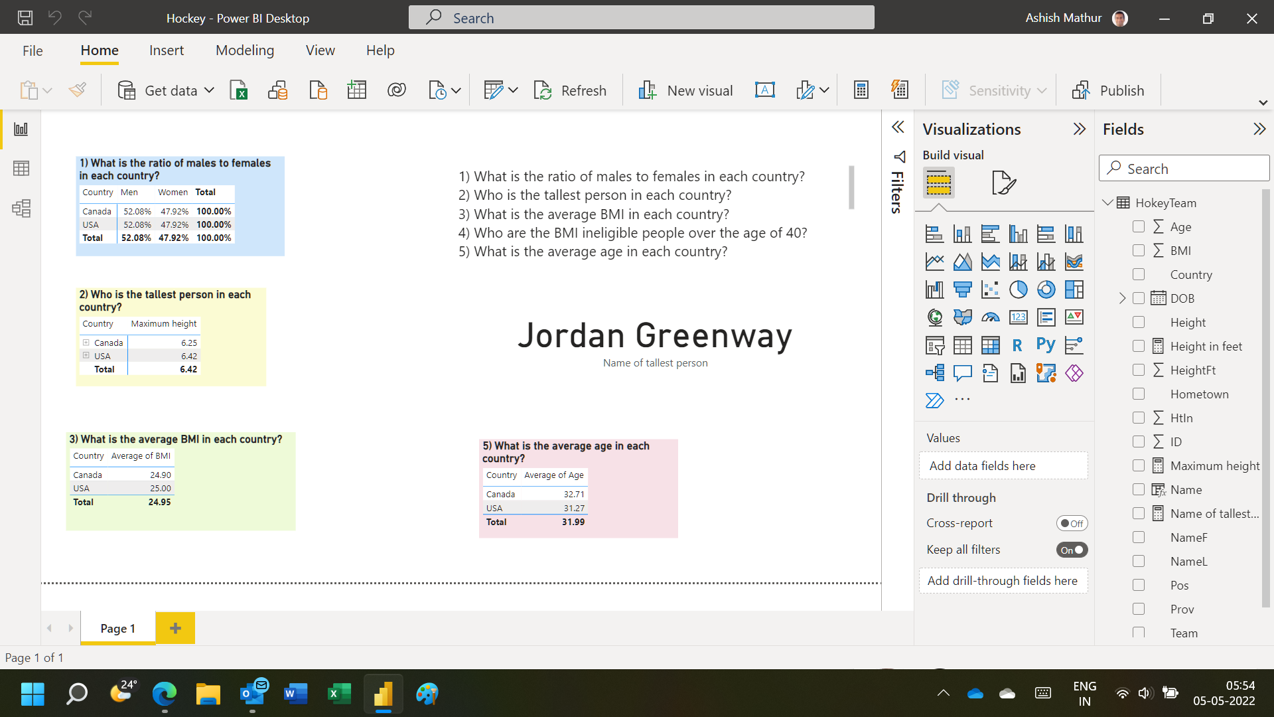Open the Format visual pane icon

[1003, 183]
